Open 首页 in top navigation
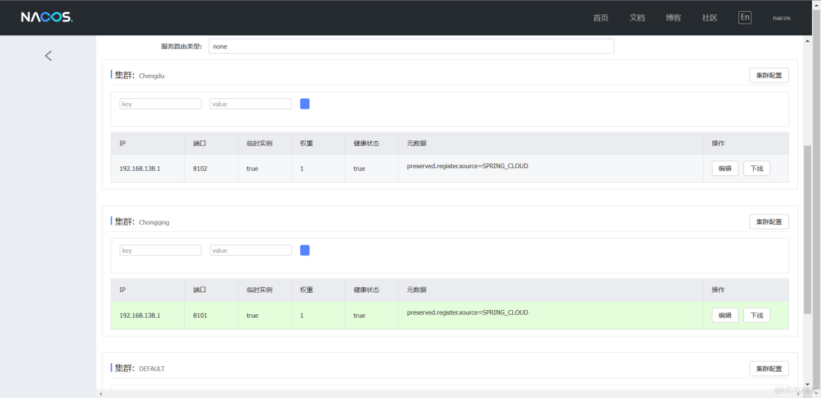 pyautogui.click(x=600, y=18)
